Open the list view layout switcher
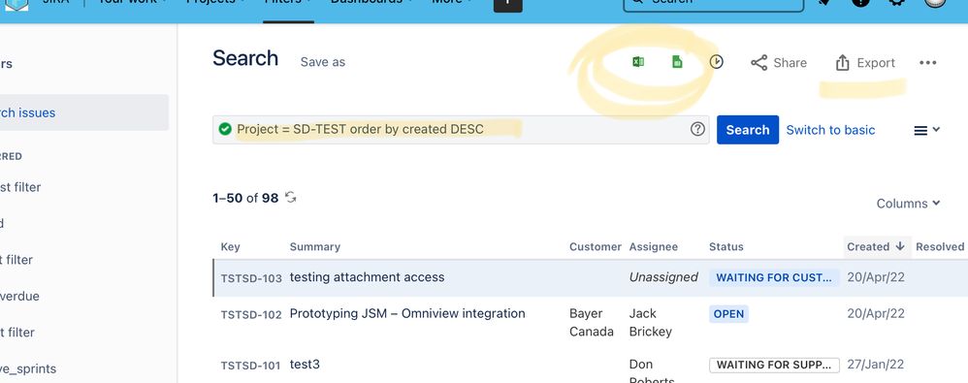This screenshot has width=968, height=383. (x=926, y=130)
